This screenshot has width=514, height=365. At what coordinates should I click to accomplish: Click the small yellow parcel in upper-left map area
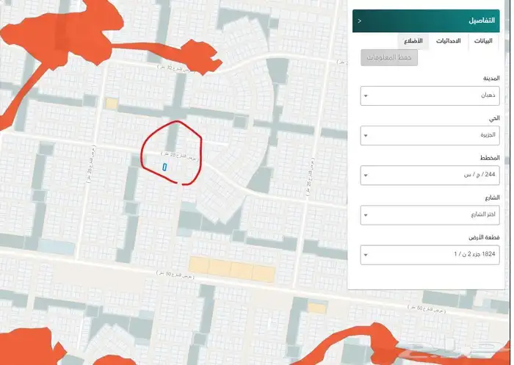pos(111,104)
